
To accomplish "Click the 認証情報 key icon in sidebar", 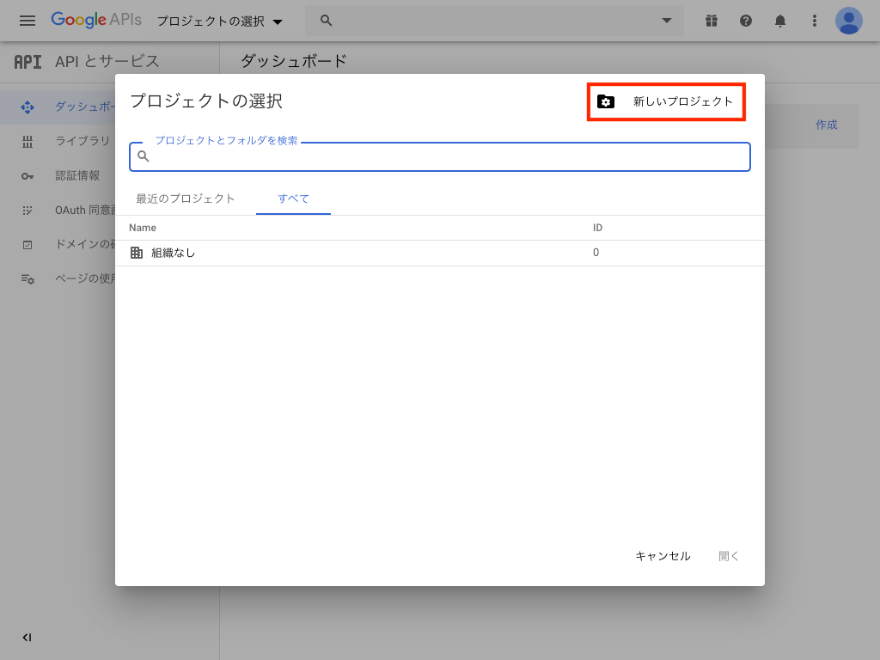I will coord(27,176).
